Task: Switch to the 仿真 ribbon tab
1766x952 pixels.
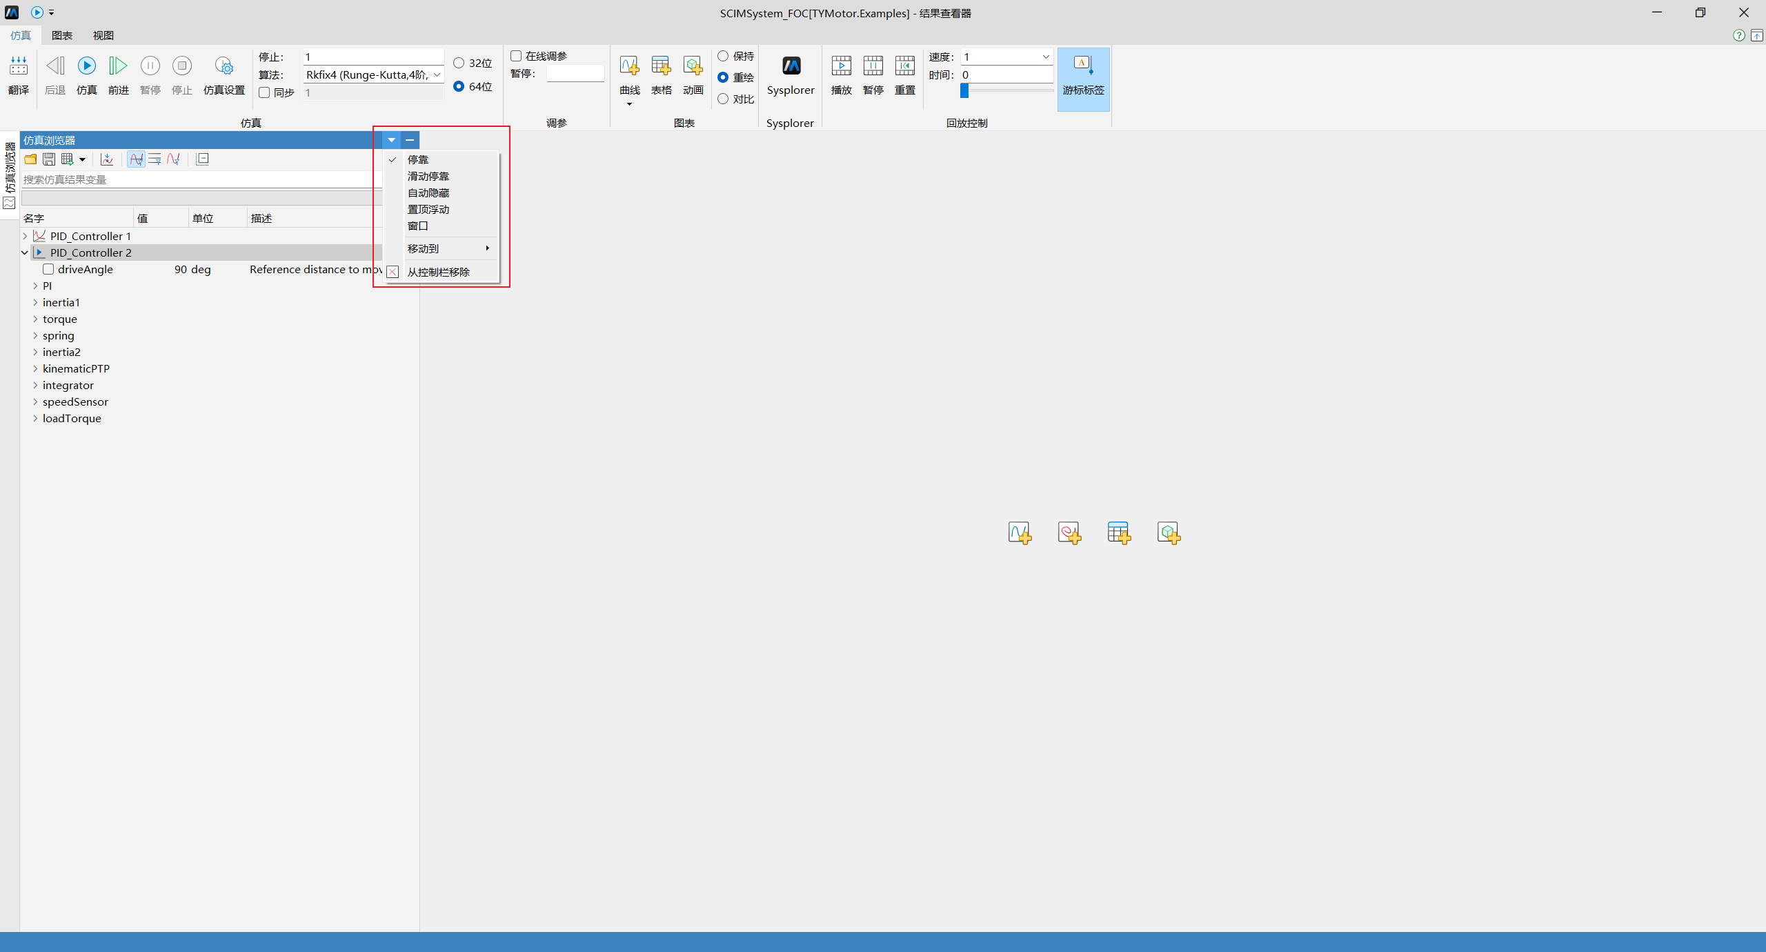Action: 21,35
